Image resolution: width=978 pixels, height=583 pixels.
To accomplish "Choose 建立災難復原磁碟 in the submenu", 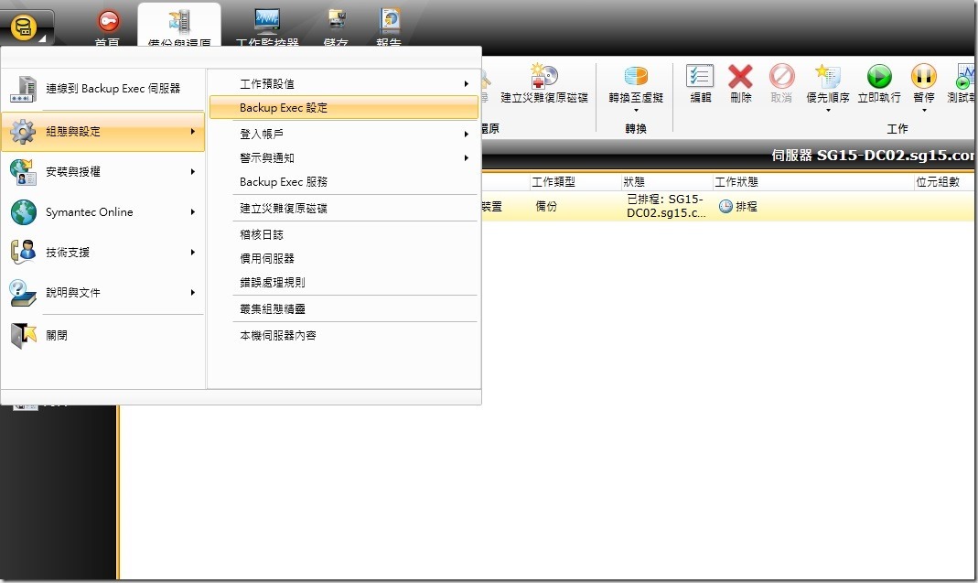I will [344, 208].
